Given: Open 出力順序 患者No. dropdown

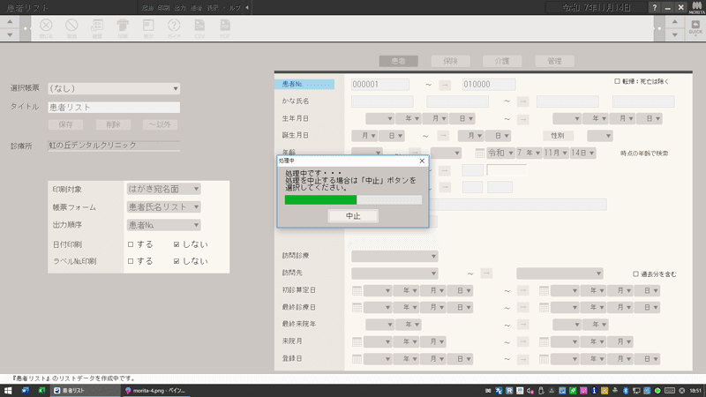Looking at the screenshot, I should click(x=163, y=225).
